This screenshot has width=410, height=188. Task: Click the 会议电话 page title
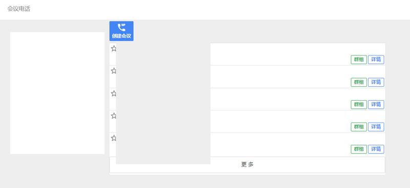click(x=19, y=9)
